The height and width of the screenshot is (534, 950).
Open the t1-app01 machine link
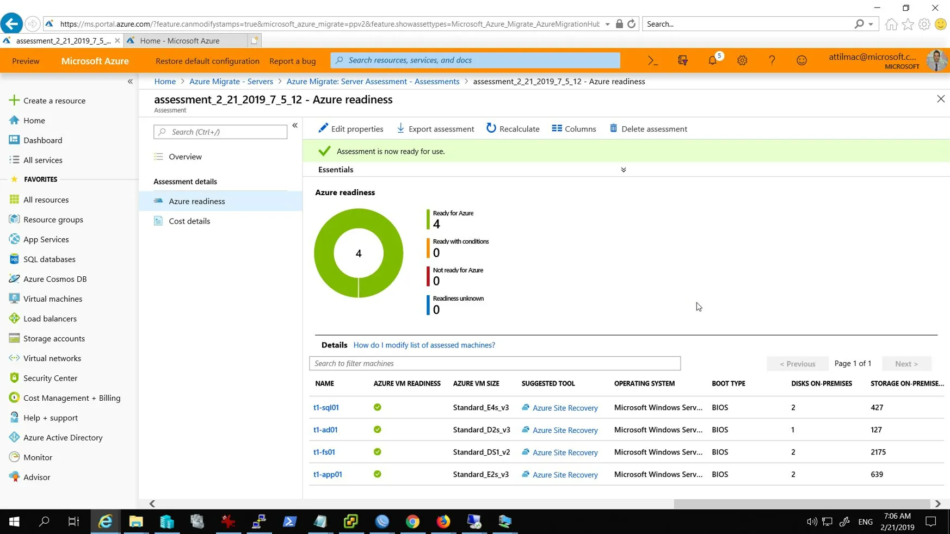pos(328,474)
